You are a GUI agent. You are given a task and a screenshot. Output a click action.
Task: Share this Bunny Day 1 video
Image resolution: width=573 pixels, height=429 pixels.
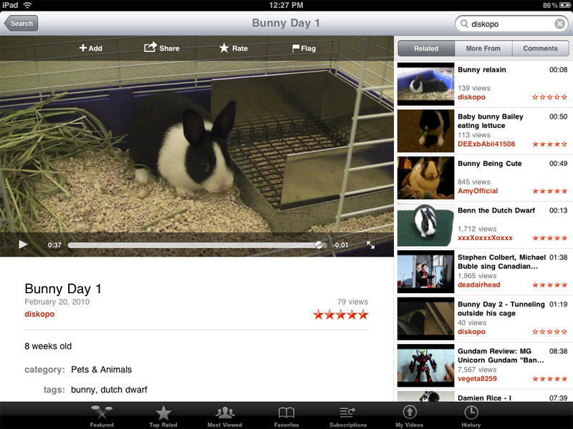tap(162, 48)
